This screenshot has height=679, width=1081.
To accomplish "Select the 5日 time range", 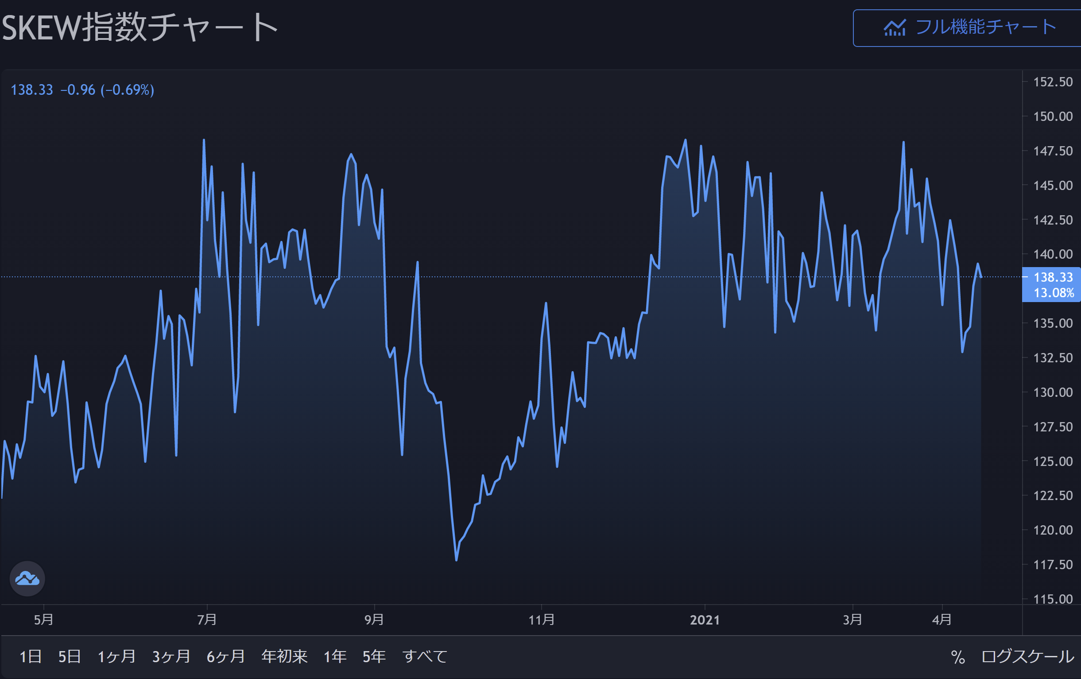I will 70,657.
